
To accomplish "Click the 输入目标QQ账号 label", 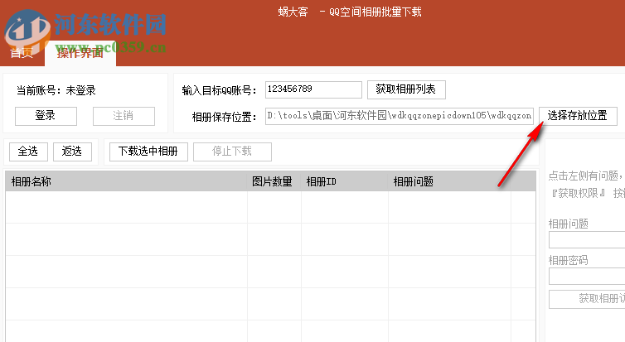I will 219,90.
